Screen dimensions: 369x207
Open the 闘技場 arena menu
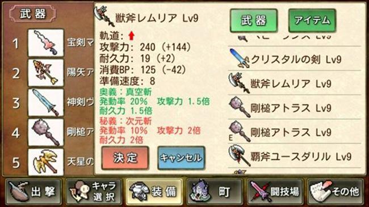(x=275, y=192)
